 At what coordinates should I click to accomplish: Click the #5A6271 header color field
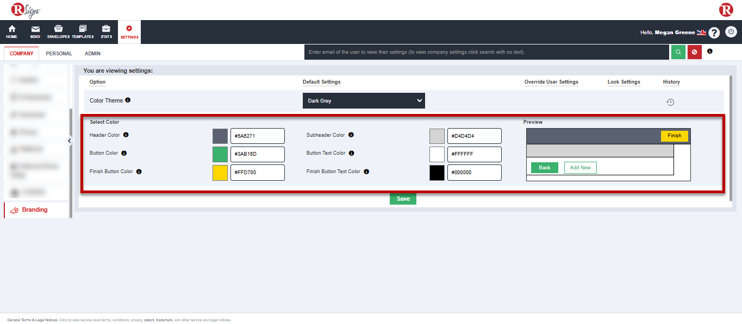pos(258,136)
